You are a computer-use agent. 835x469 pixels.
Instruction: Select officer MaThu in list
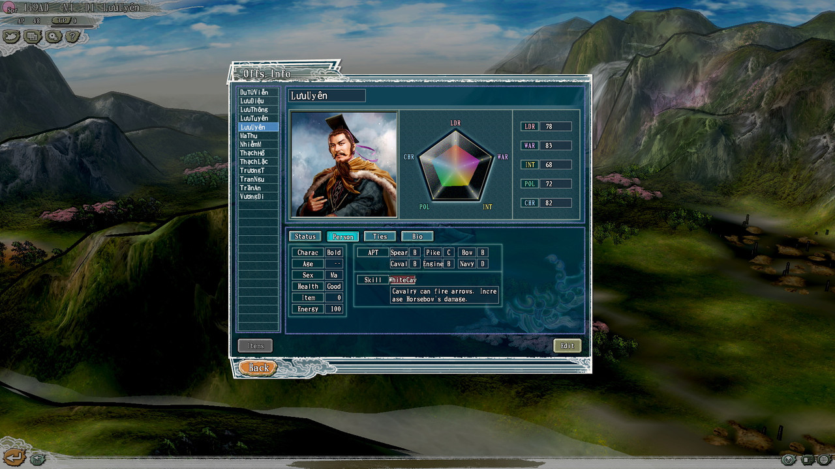tap(258, 135)
